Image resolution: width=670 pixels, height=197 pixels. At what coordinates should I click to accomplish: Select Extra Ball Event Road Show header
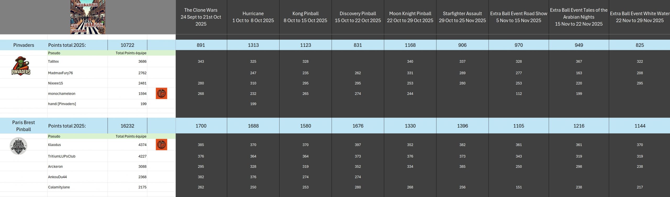pos(518,17)
